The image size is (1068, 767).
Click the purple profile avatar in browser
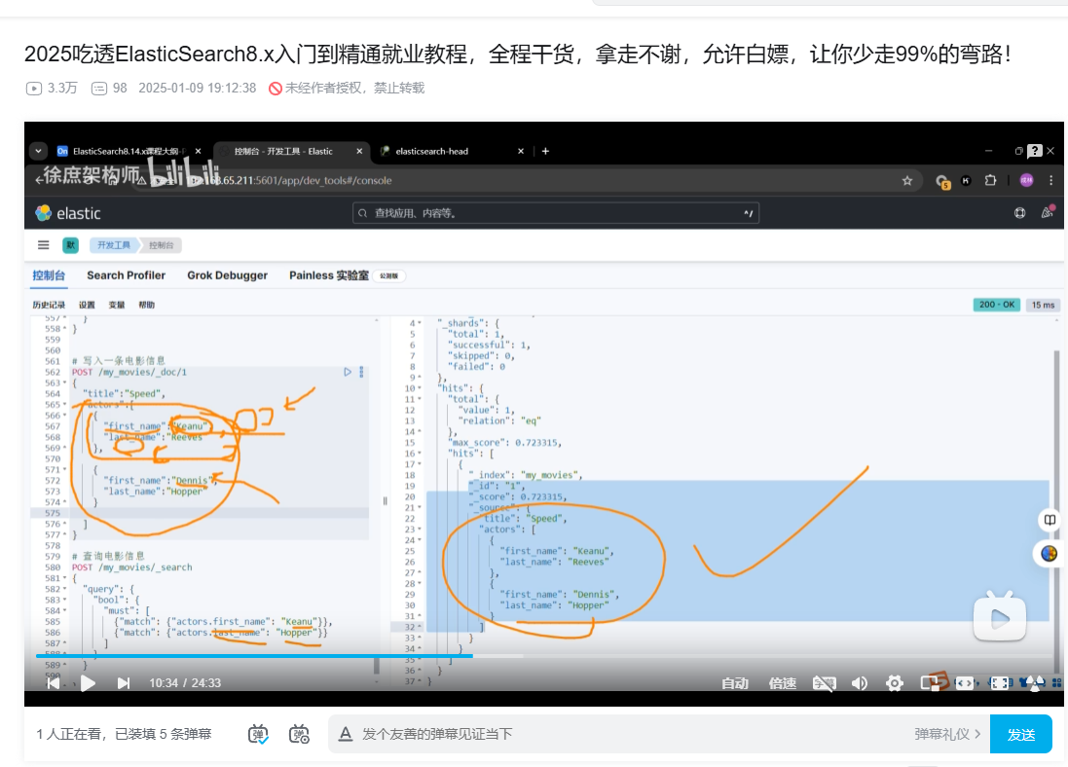coord(1026,180)
